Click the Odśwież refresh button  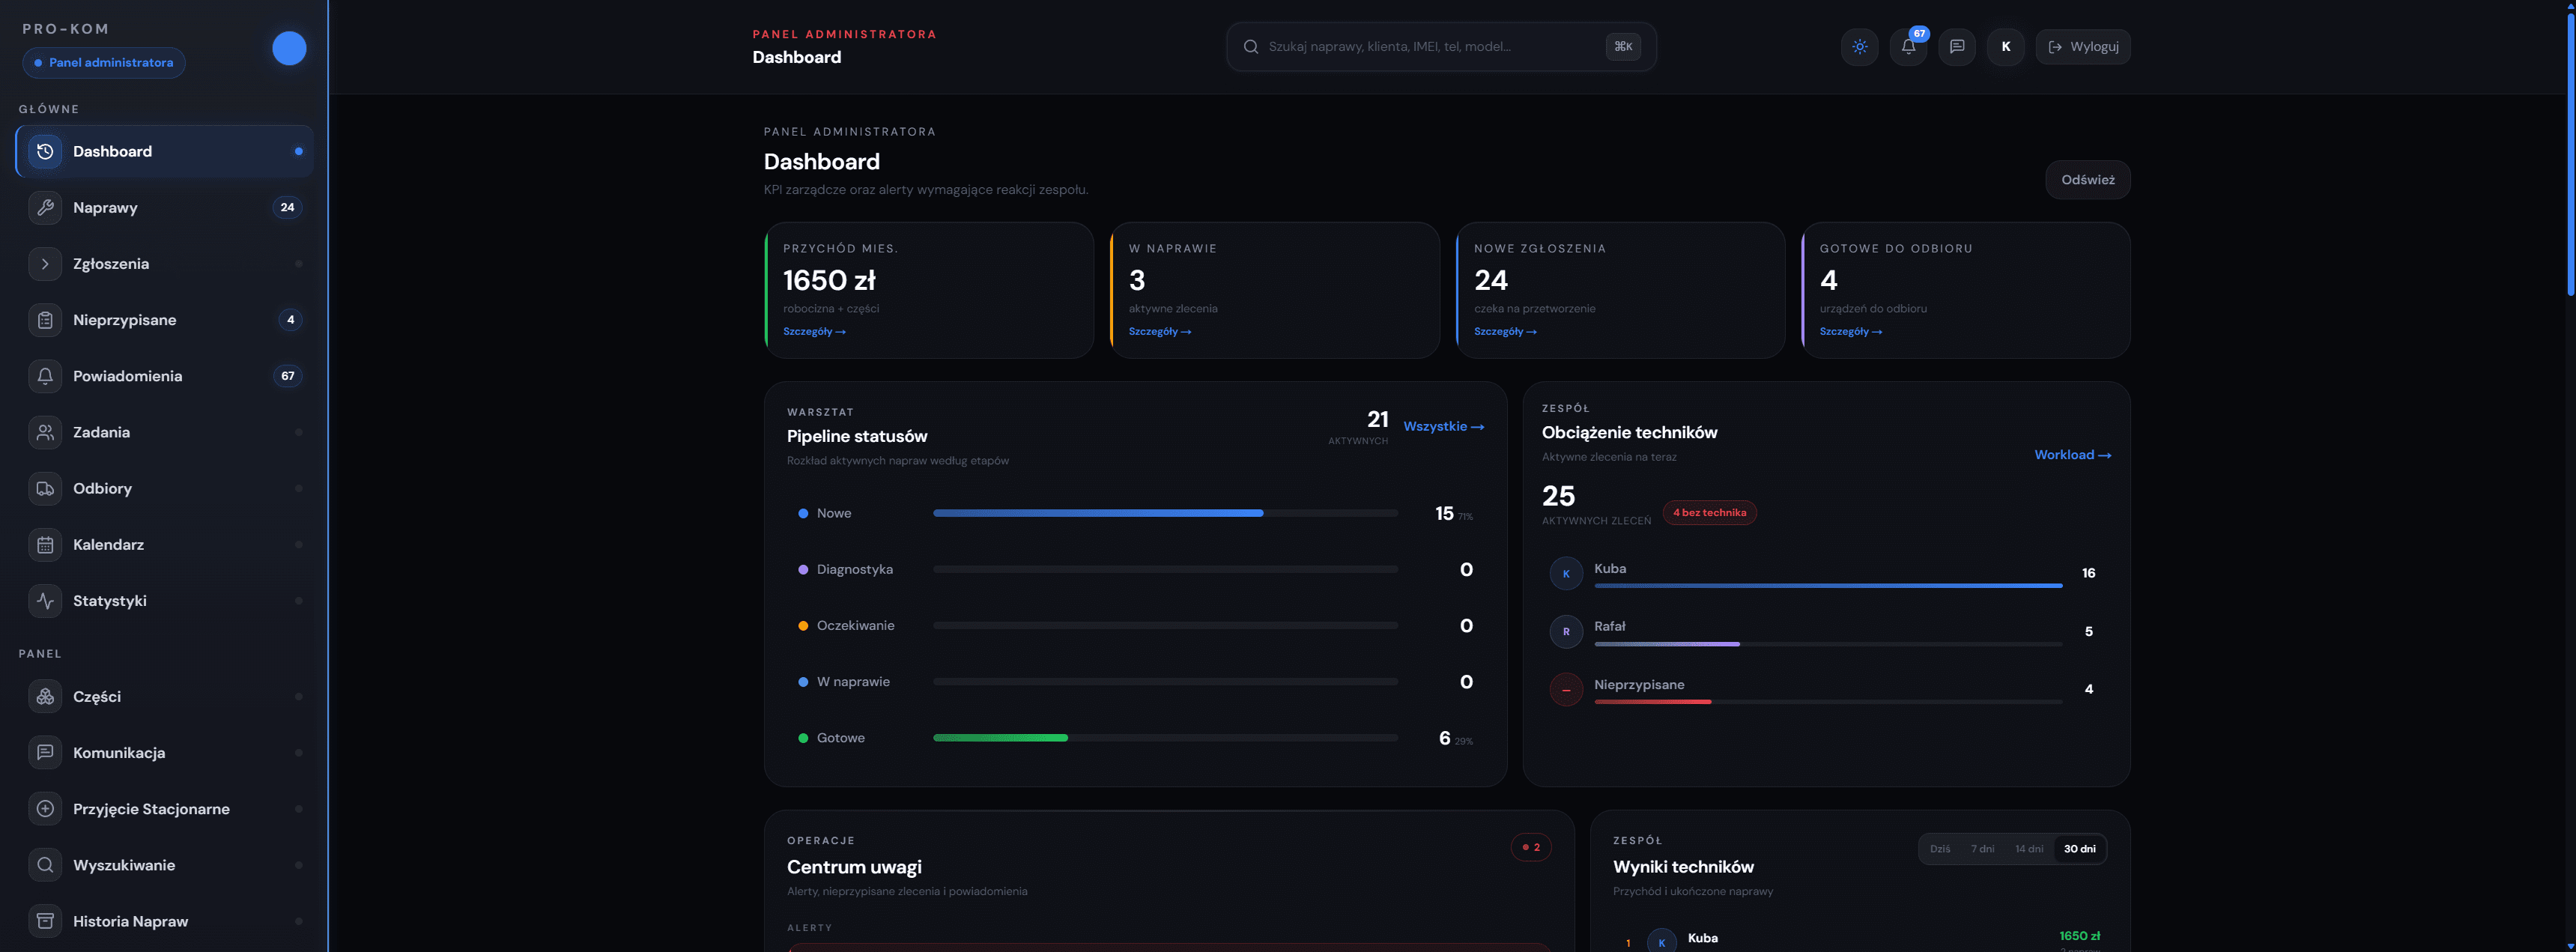coord(2087,179)
